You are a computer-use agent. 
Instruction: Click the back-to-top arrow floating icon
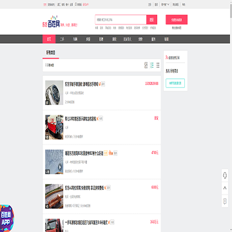click(x=225, y=188)
